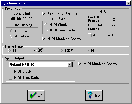Viewport: 132px width, 104px height.
Task: Click the Roland MPU-401 combo box text
Action: 23,65
